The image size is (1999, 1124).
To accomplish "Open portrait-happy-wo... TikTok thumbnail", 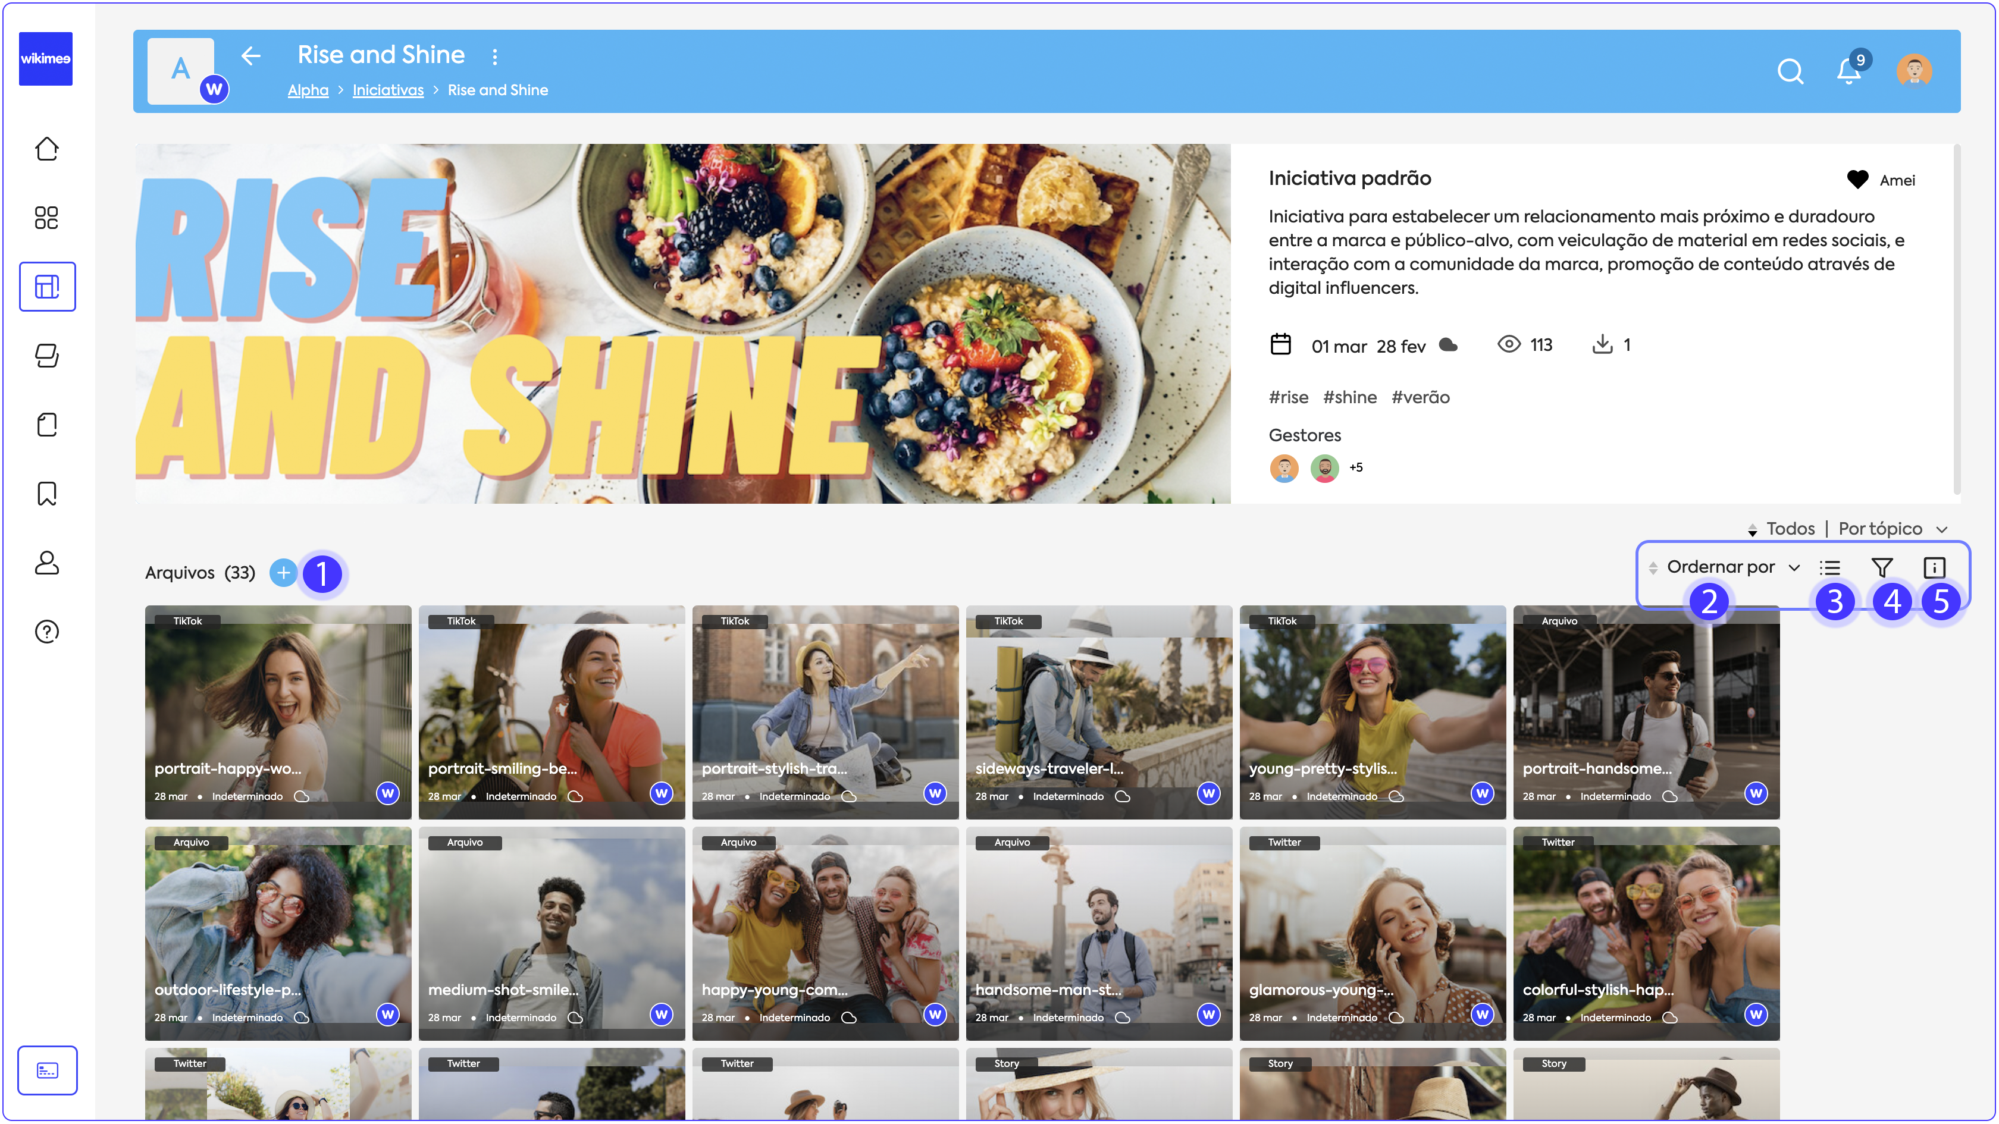I will [278, 711].
